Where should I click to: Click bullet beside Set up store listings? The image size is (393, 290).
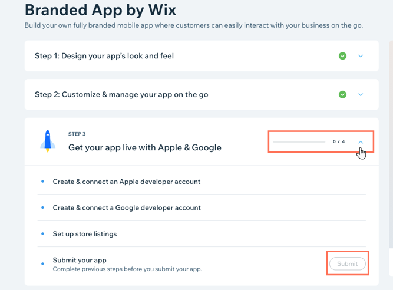tap(42, 233)
